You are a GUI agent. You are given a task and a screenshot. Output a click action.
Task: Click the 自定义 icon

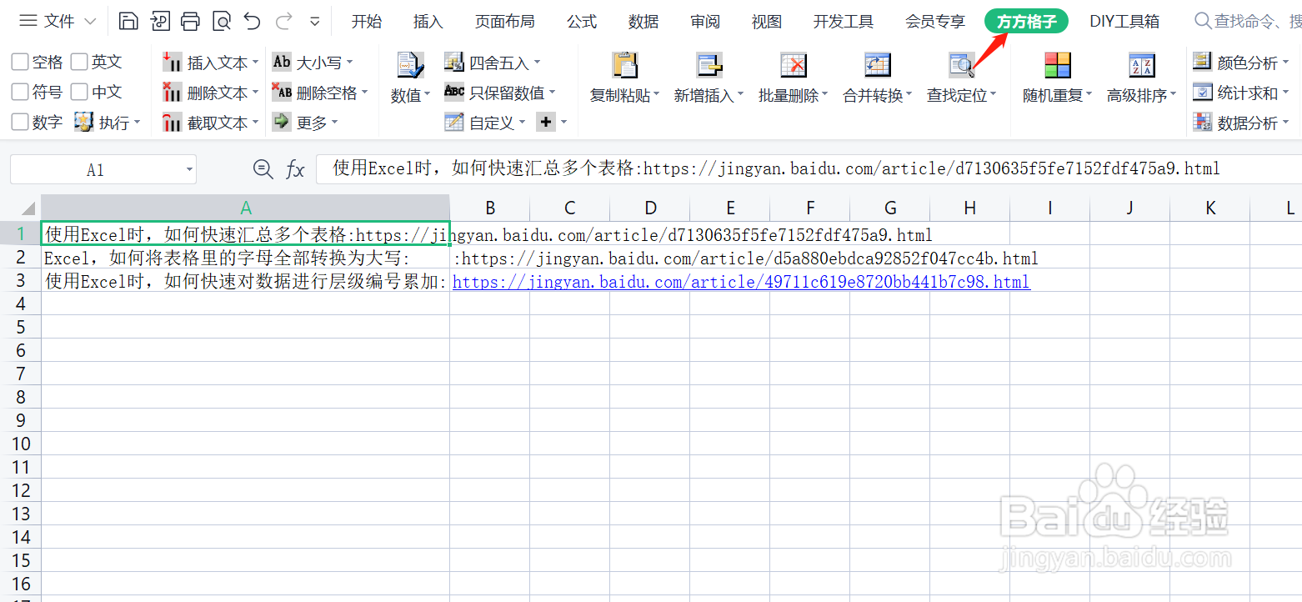pyautogui.click(x=453, y=123)
